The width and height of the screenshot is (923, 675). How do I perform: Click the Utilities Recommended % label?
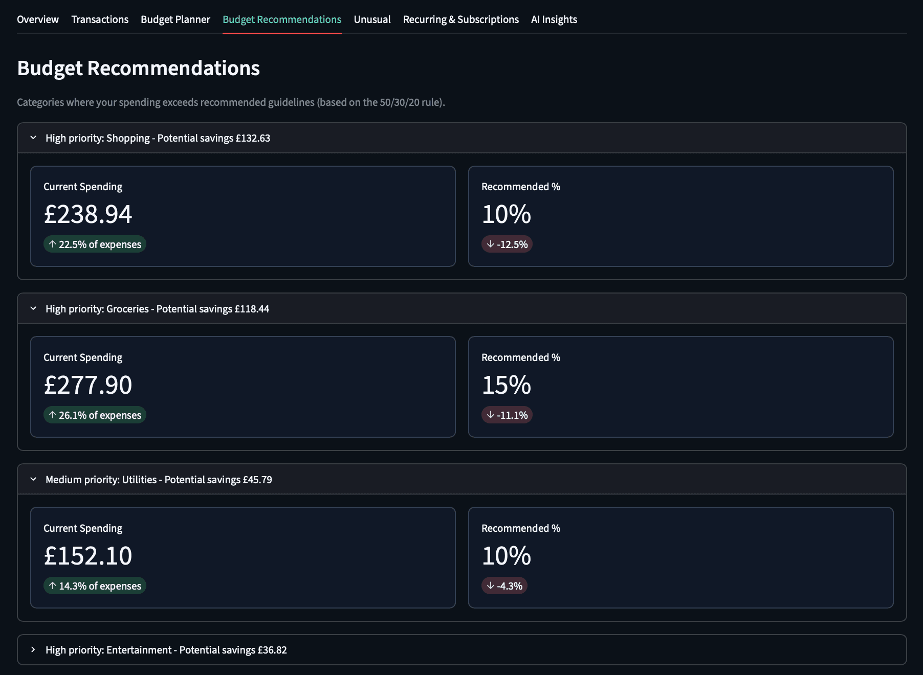[x=521, y=528]
